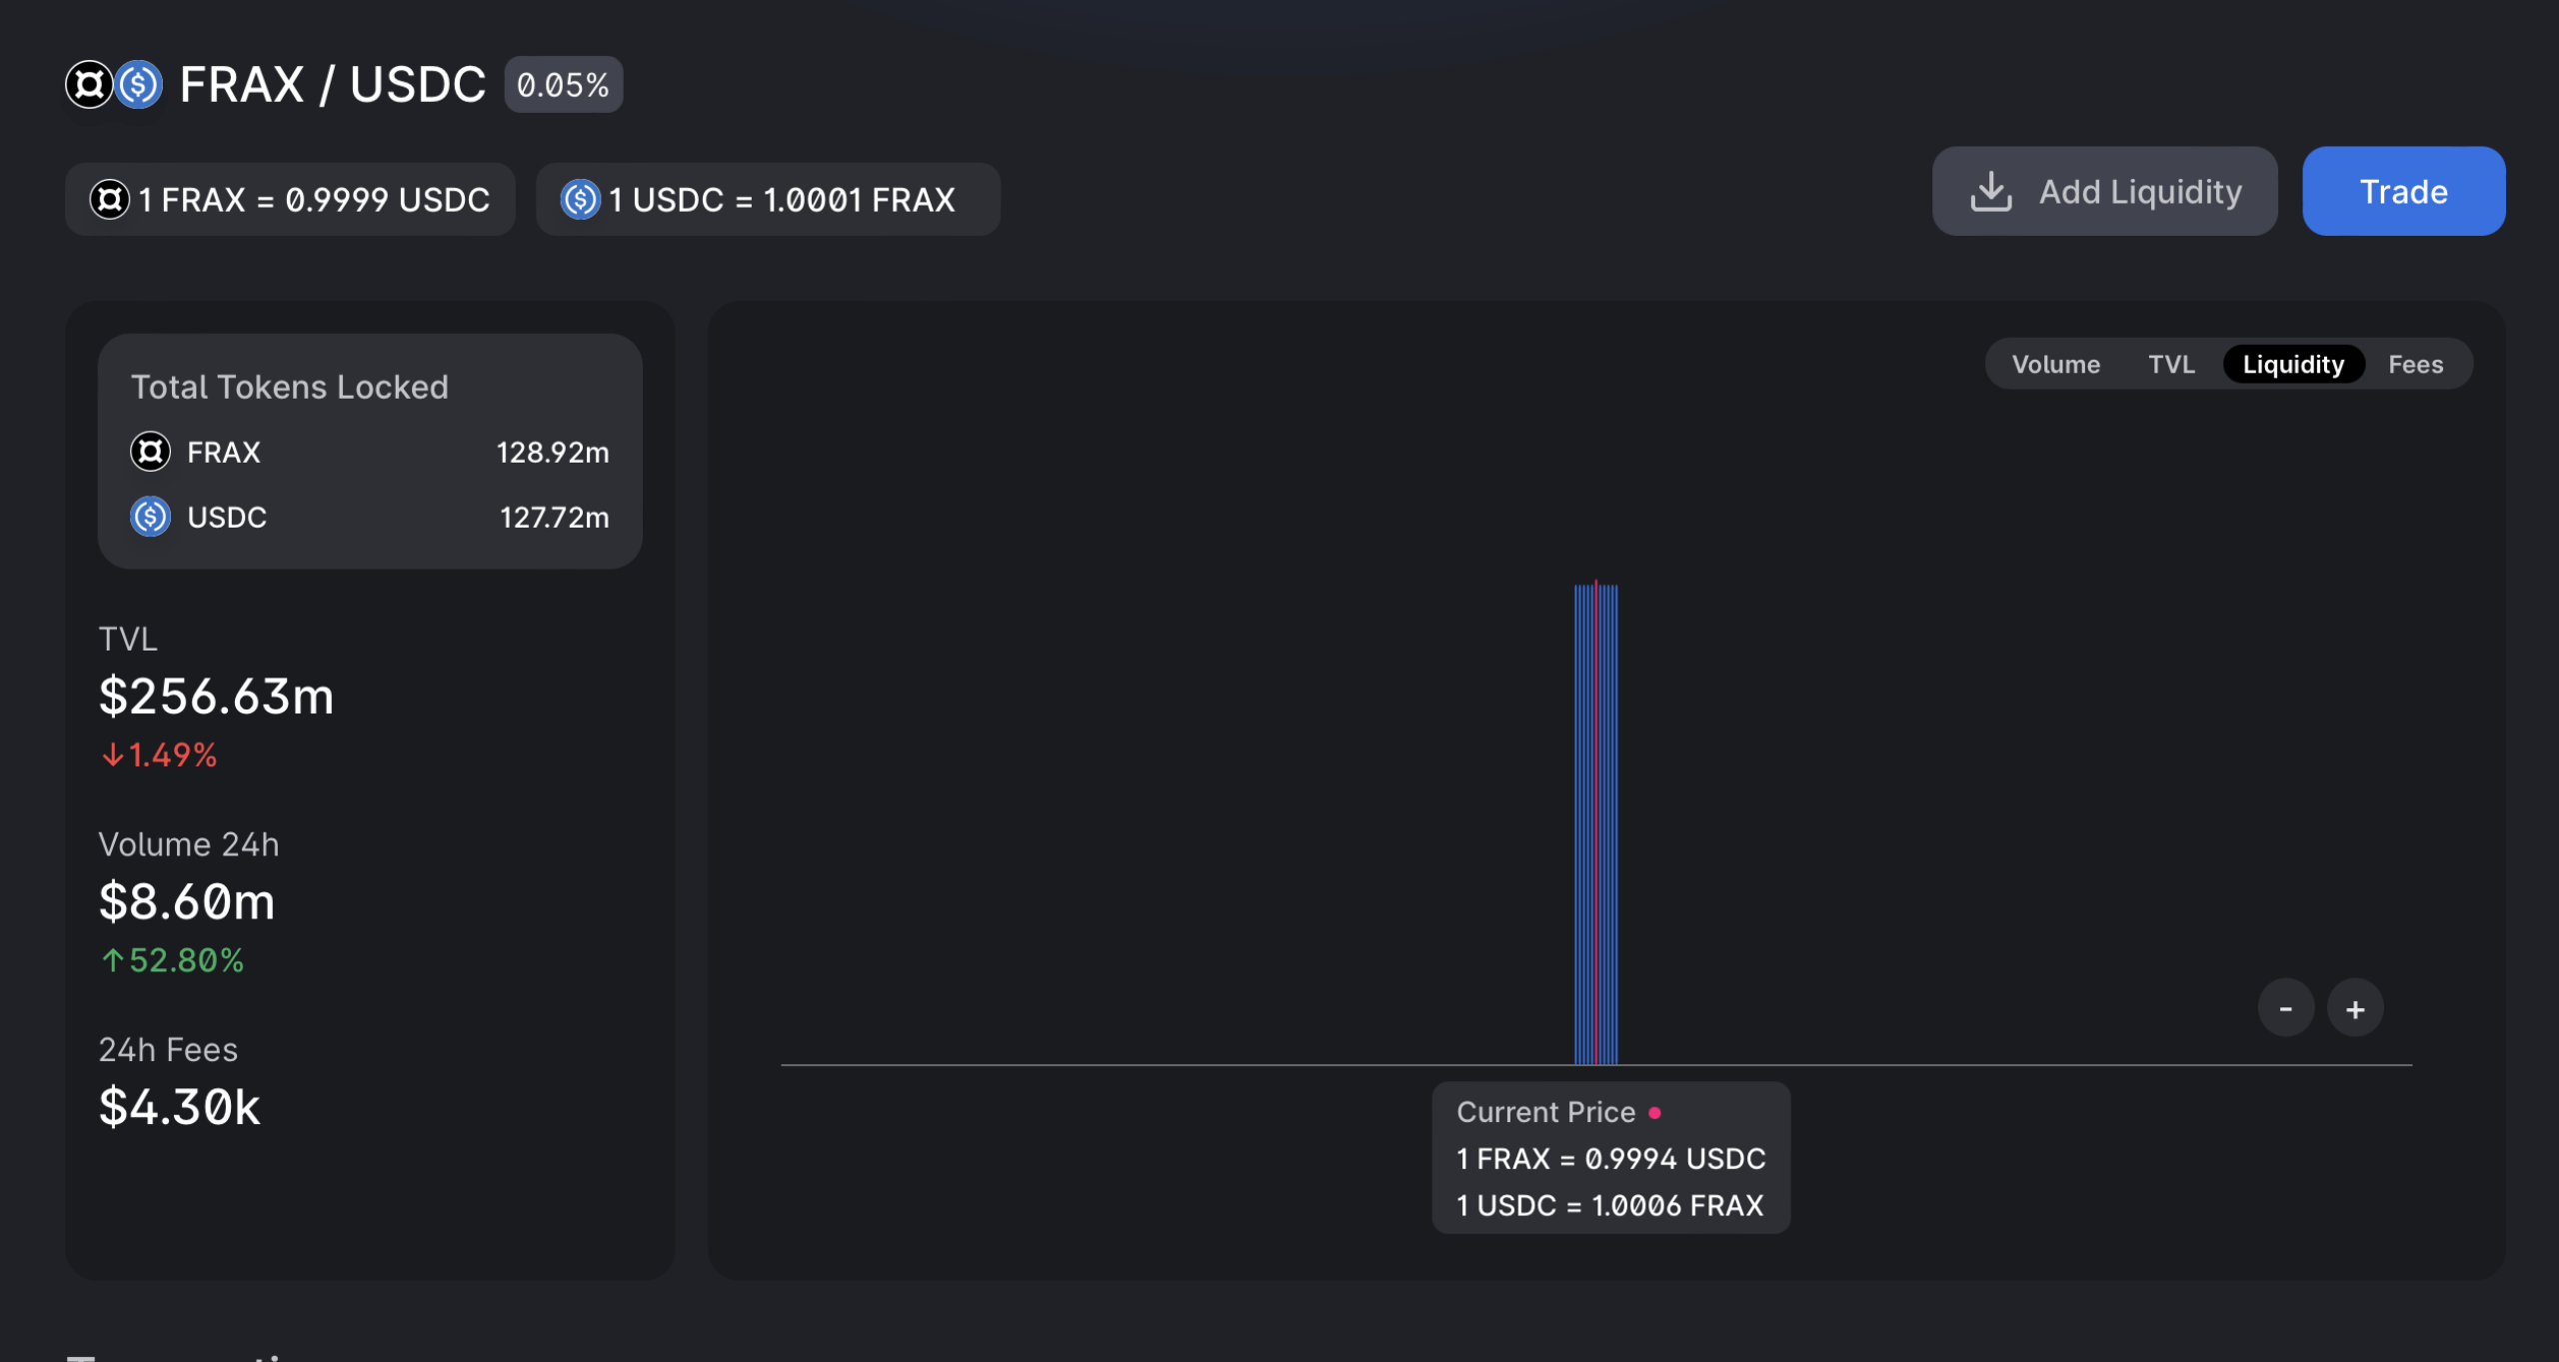The width and height of the screenshot is (2559, 1362).
Task: Switch chart to the Volume tab
Action: 2055,364
